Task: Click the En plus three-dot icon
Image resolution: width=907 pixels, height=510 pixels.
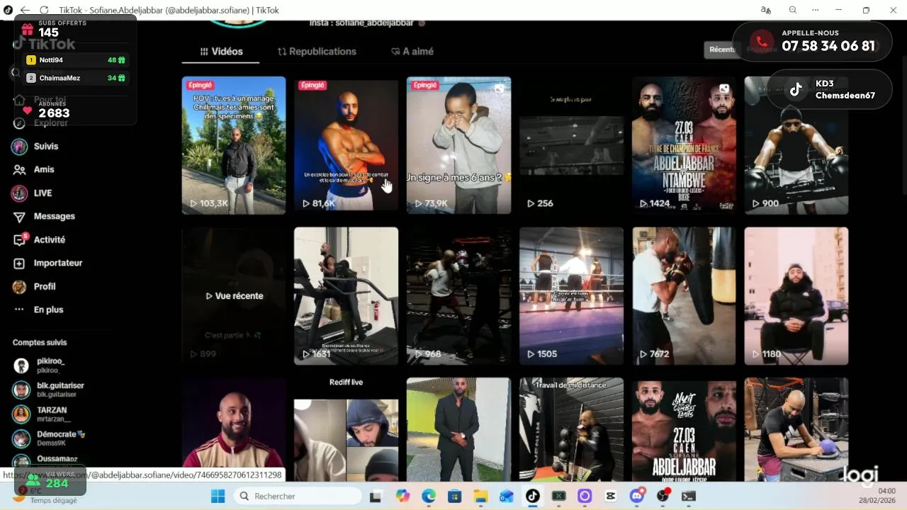Action: point(20,310)
